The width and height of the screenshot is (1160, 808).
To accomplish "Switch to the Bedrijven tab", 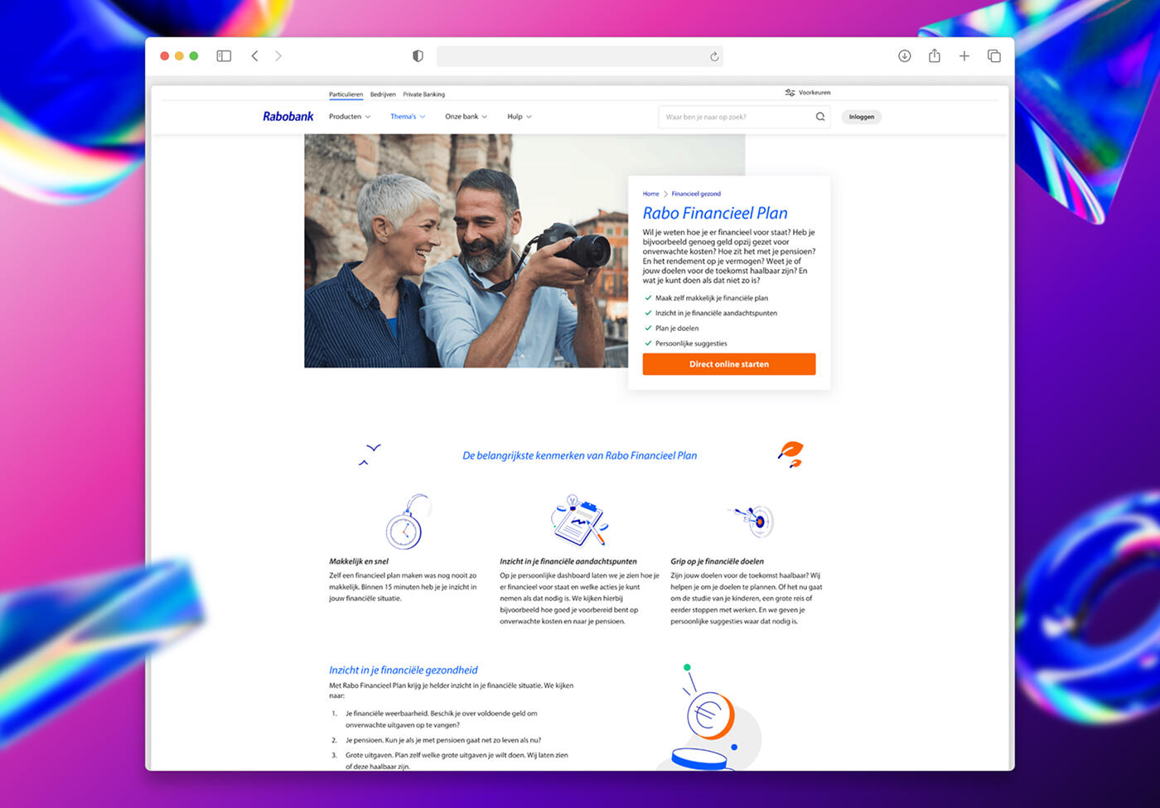I will (383, 94).
